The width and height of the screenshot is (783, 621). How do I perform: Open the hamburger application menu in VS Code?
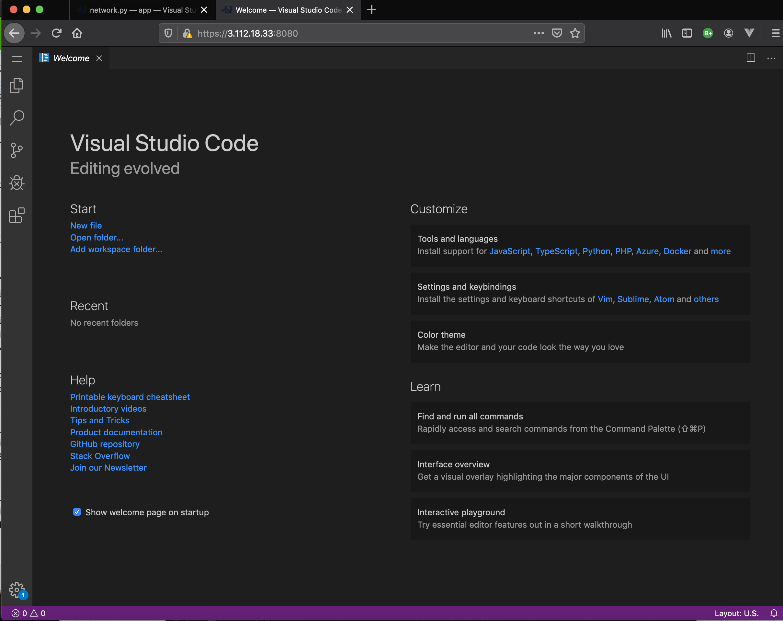coord(17,59)
